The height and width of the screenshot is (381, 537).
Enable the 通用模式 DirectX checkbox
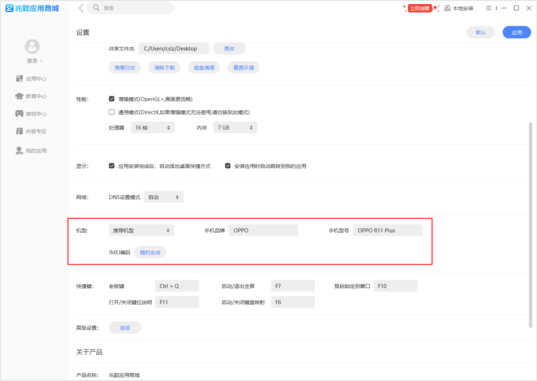pyautogui.click(x=112, y=112)
